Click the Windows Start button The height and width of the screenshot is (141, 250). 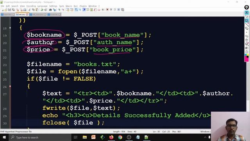[x=4, y=137]
